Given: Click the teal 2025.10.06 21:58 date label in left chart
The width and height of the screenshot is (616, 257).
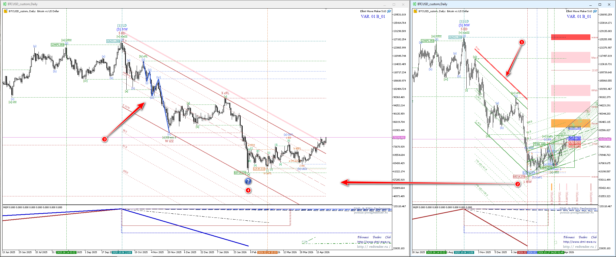Looking at the screenshot, I should pyautogui.click(x=122, y=252).
